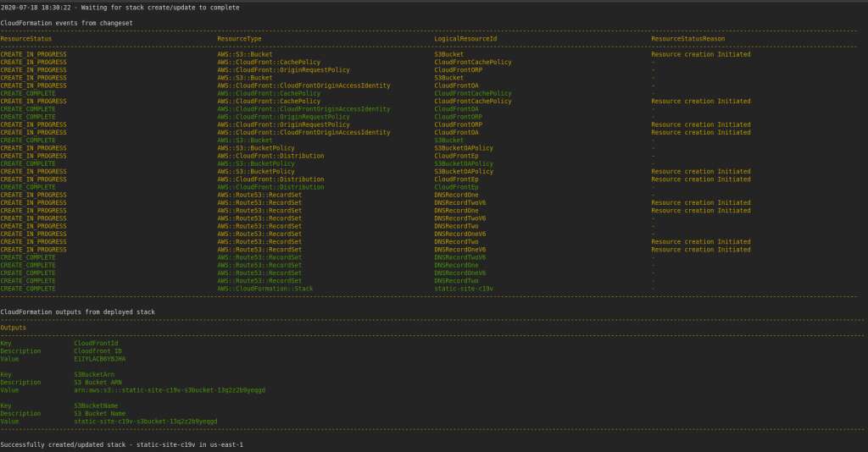Select the ResourceStatus column header
The width and height of the screenshot is (868, 452).
click(26, 39)
